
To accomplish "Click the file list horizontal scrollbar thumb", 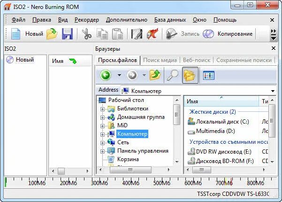I will (201, 170).
